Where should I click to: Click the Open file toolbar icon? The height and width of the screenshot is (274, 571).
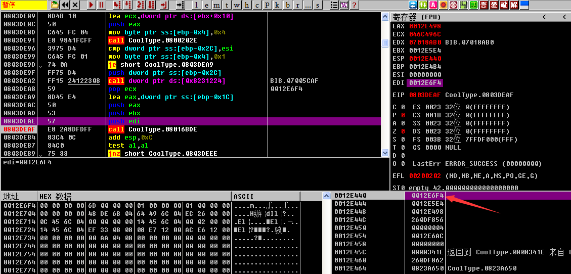tap(55, 5)
